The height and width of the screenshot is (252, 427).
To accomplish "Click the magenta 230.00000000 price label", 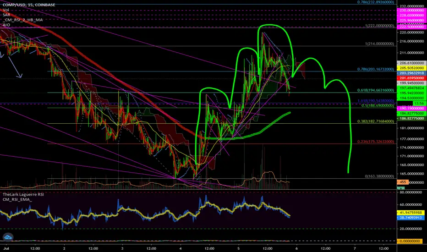I will click(412, 11).
